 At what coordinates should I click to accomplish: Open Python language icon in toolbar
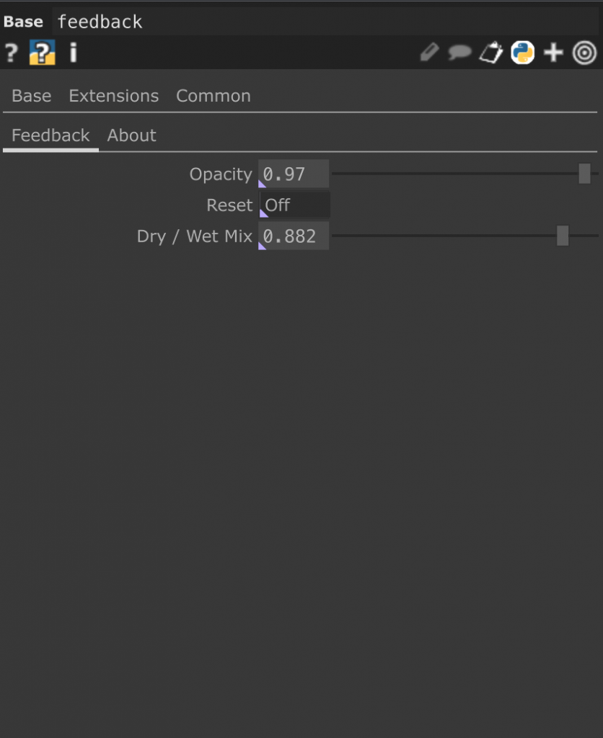click(x=522, y=52)
